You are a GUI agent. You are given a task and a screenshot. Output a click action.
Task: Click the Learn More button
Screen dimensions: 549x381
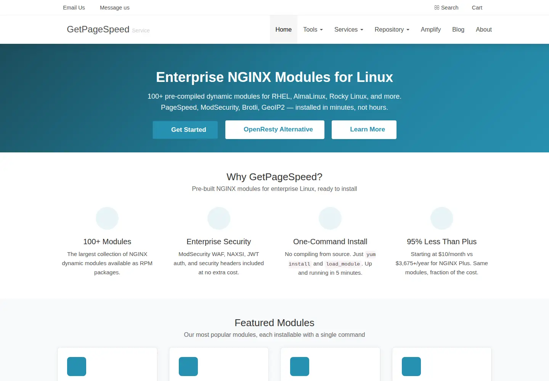364,130
